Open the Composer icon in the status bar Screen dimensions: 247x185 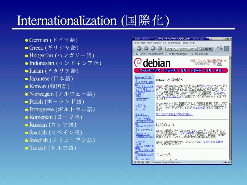[143, 162]
